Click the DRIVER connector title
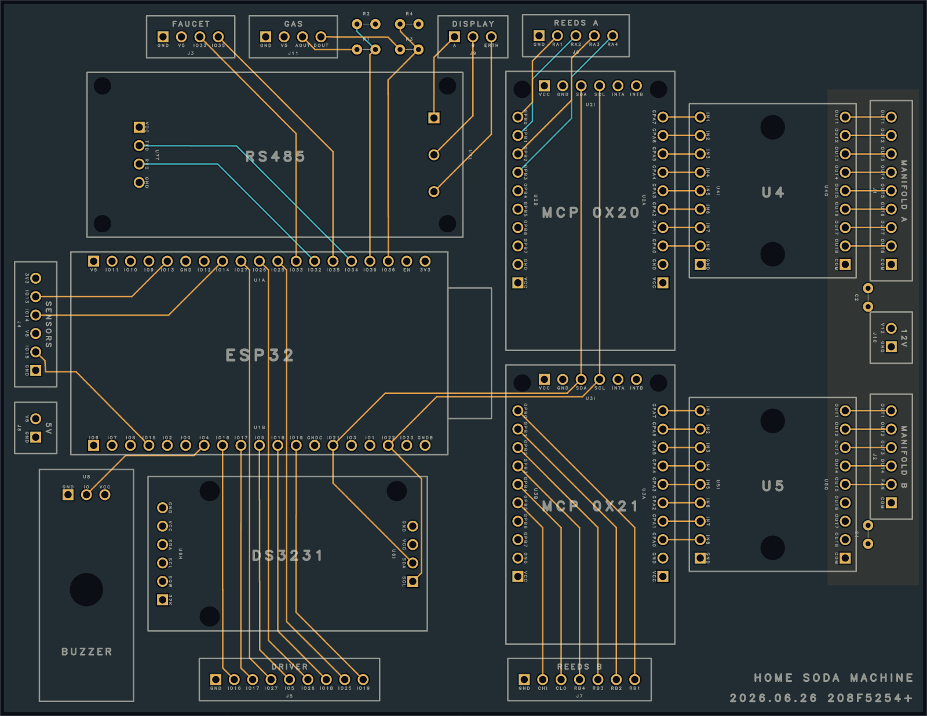Viewport: 927px width, 716px height. 290,667
